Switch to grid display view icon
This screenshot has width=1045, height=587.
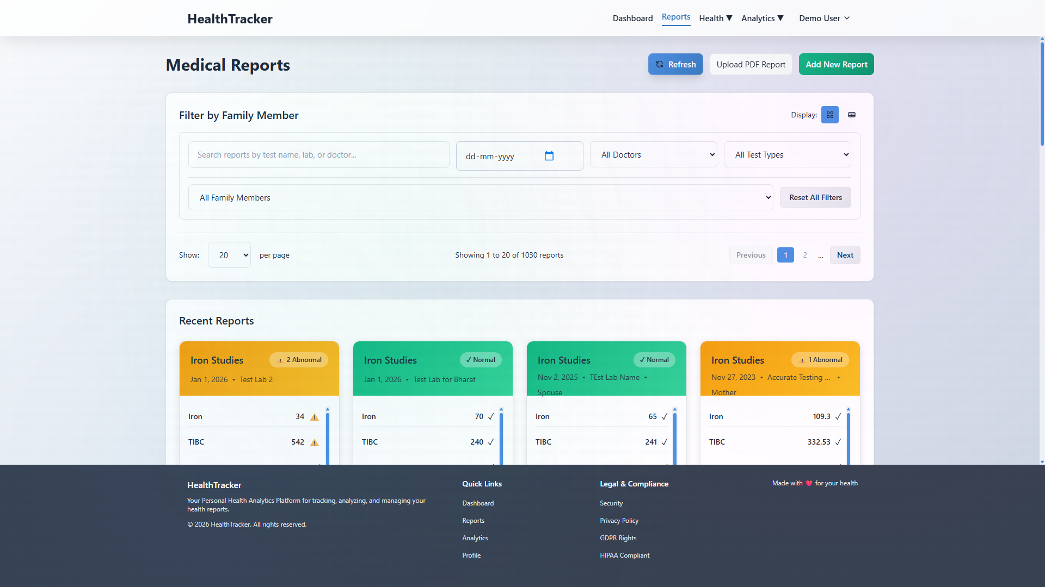point(829,115)
